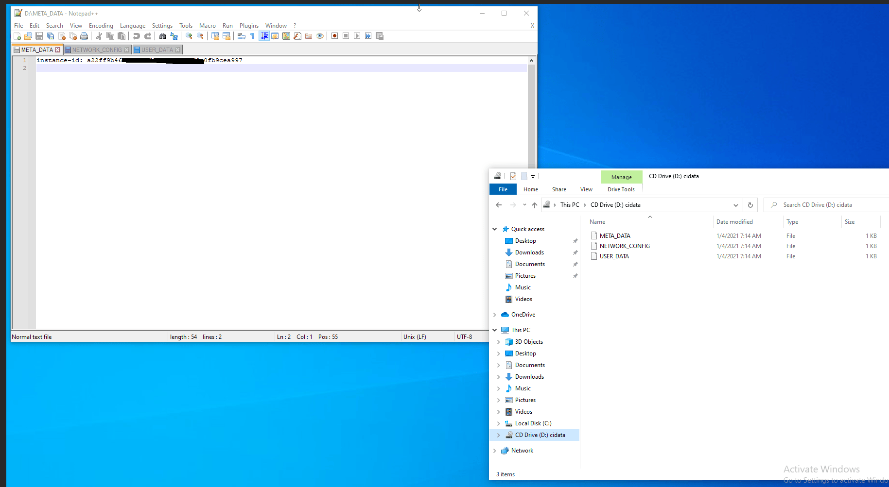The image size is (889, 487).
Task: Open the address bar history dropdown
Action: (x=736, y=205)
